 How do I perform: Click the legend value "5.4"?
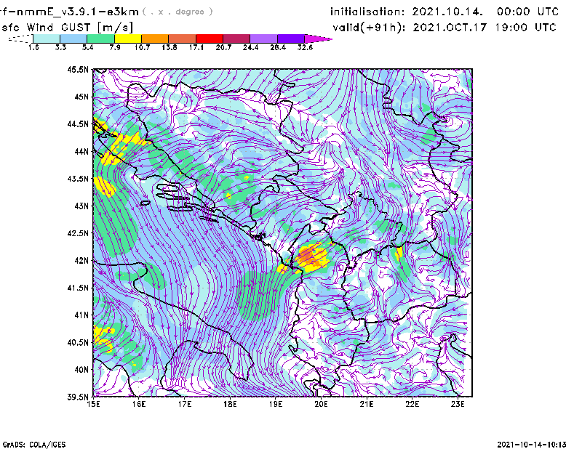coord(87,47)
